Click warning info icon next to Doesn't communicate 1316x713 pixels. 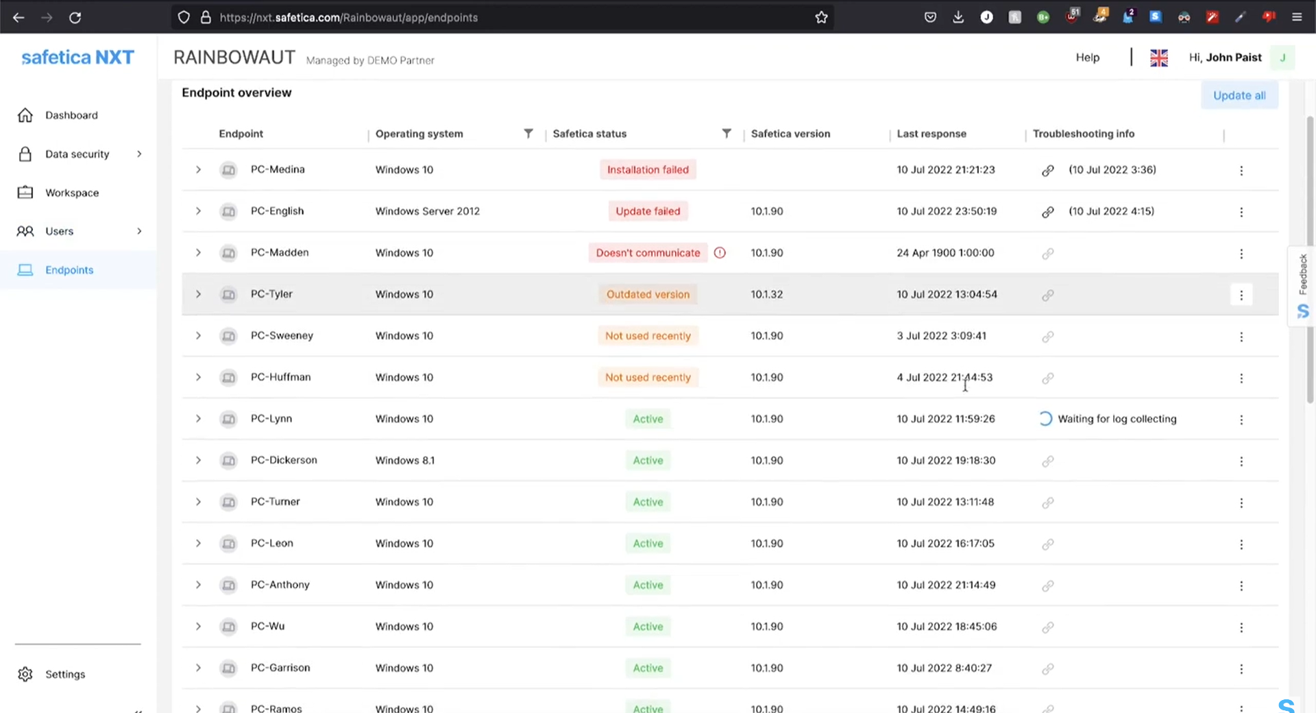click(x=720, y=253)
